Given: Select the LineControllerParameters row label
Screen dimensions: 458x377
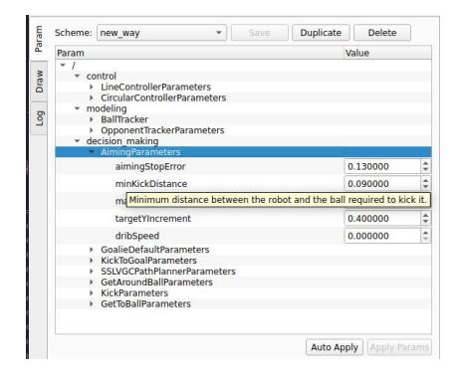Looking at the screenshot, I should (x=155, y=87).
